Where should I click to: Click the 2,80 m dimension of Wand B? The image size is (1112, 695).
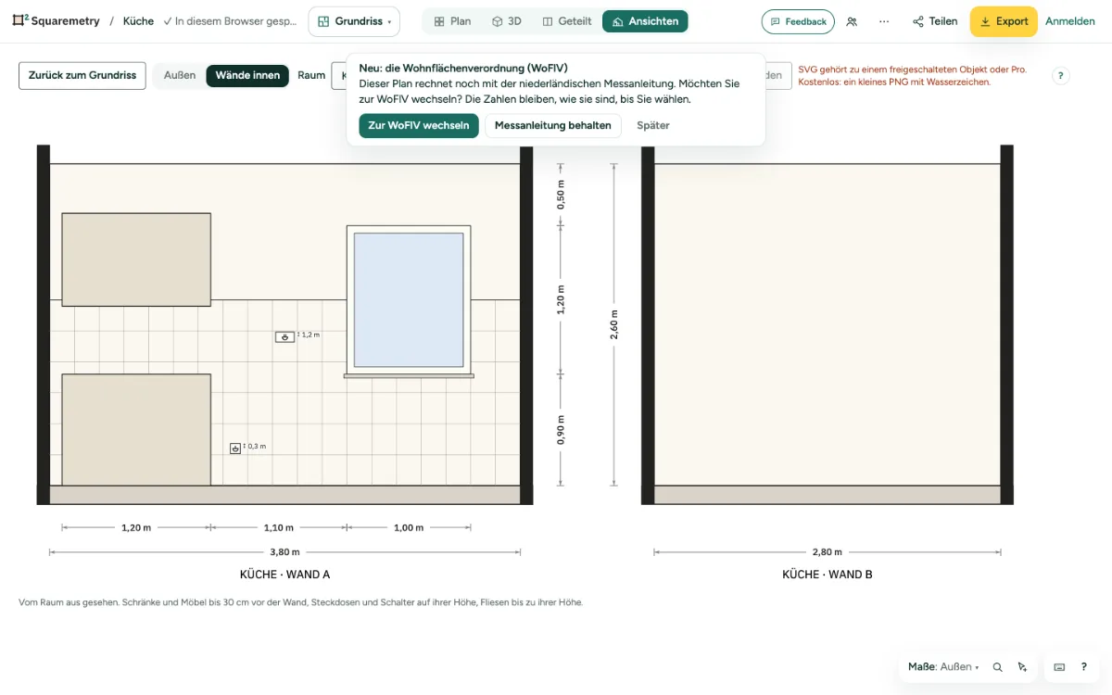(828, 552)
